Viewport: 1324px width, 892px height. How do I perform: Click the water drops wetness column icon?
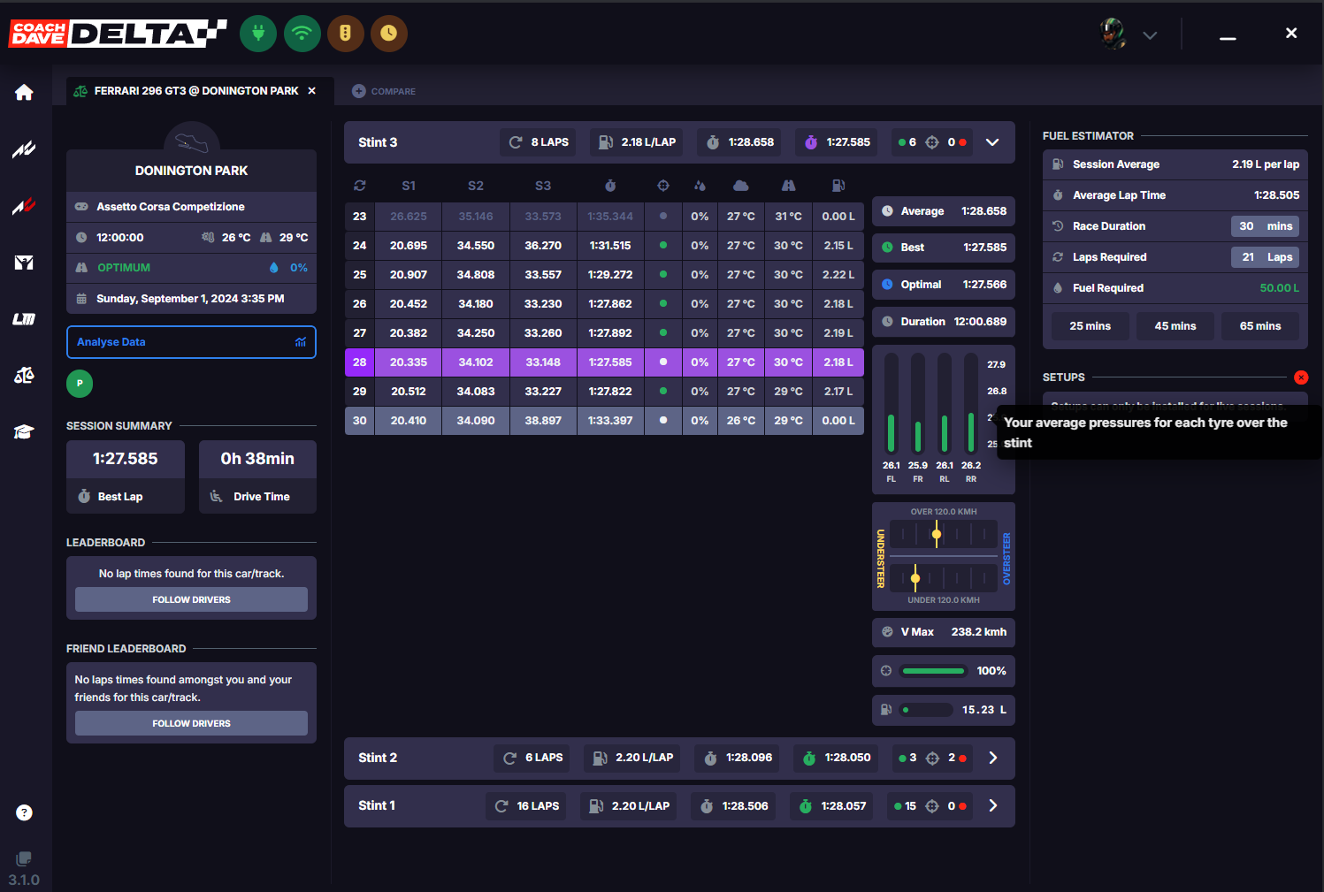pyautogui.click(x=700, y=186)
